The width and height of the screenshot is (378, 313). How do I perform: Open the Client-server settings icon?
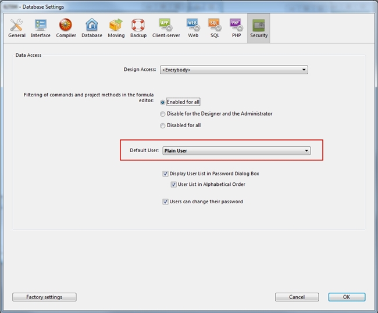tap(166, 26)
